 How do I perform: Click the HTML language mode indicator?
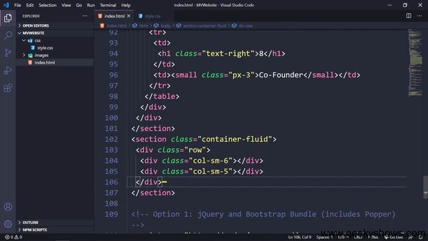[x=373, y=237]
